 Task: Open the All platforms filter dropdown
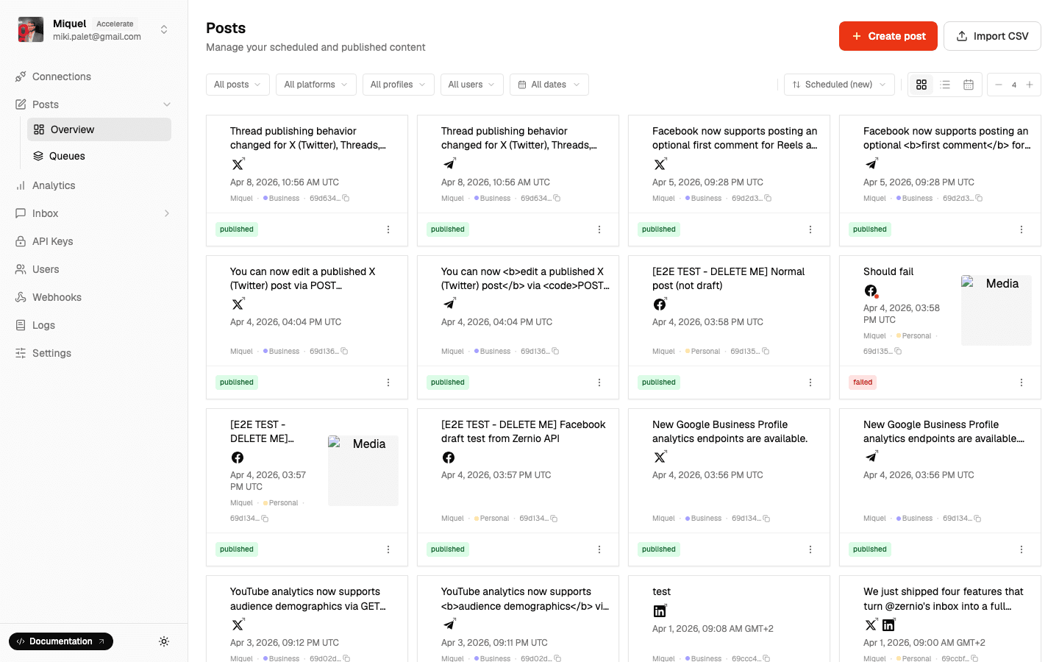click(315, 85)
